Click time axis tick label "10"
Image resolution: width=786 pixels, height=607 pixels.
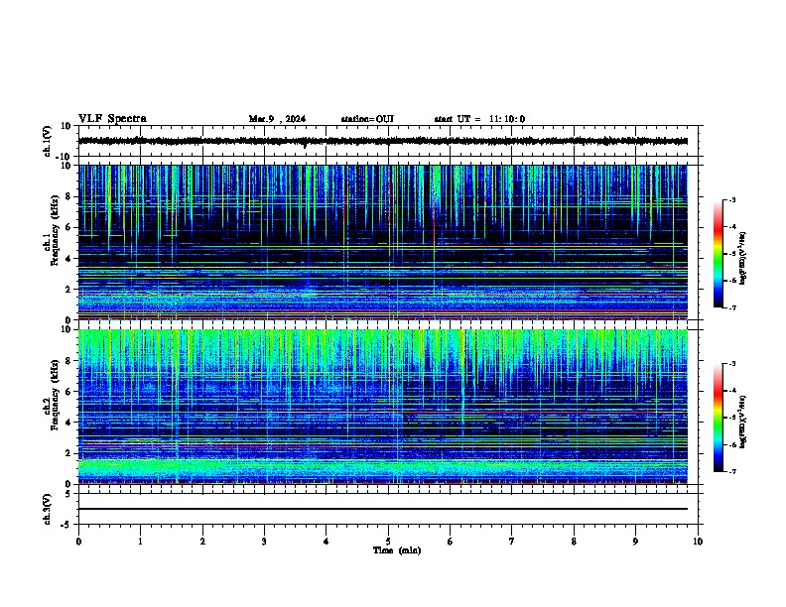[x=698, y=542]
